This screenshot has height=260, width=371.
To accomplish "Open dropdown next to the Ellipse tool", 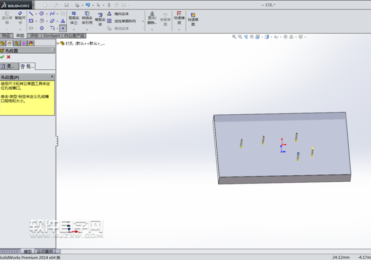I will 57,21.
